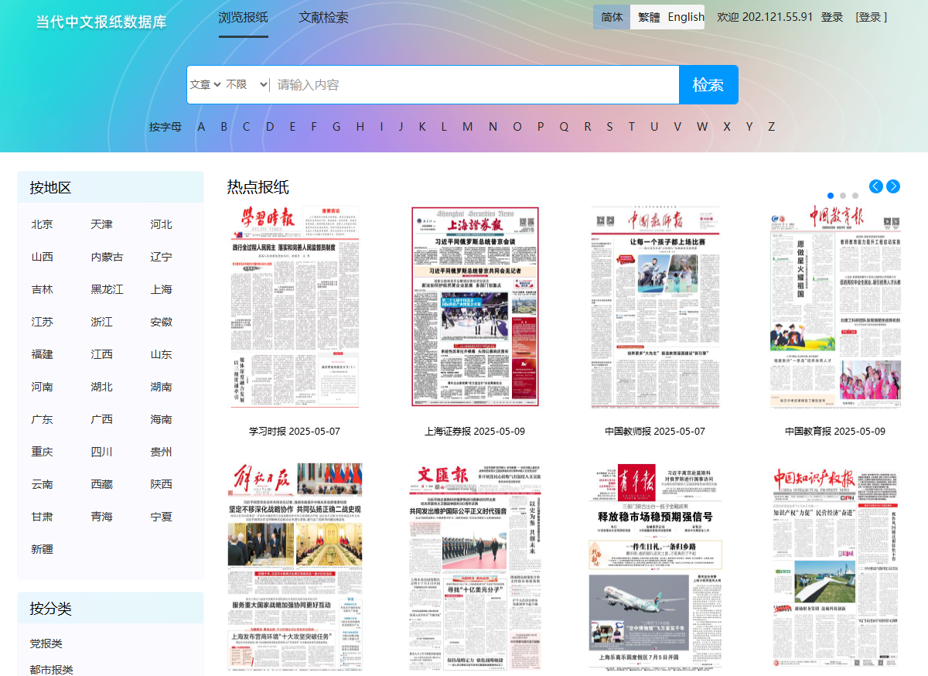Filter newspapers by letter C
The width and height of the screenshot is (928, 676).
(247, 127)
